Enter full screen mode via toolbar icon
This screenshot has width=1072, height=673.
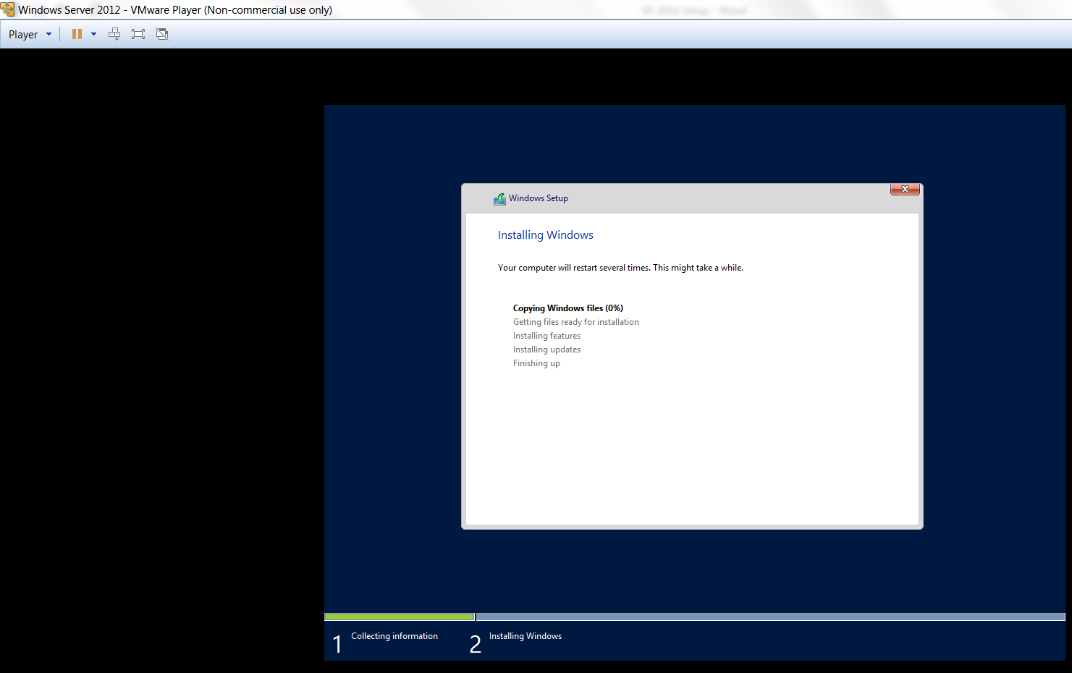pos(138,34)
